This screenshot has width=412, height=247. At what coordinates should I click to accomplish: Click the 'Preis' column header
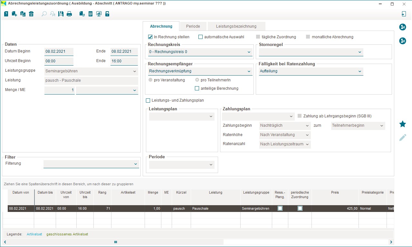click(x=335, y=193)
